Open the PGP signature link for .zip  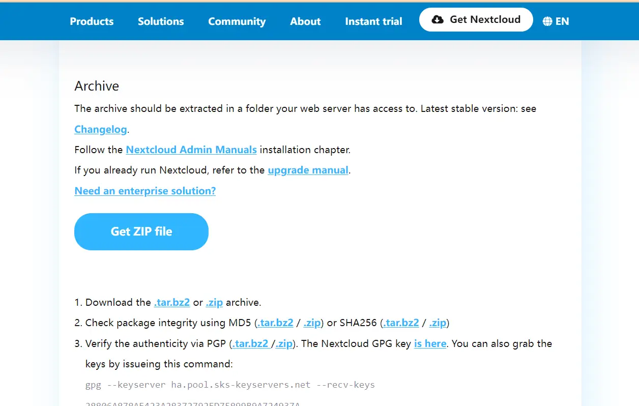pyautogui.click(x=284, y=343)
